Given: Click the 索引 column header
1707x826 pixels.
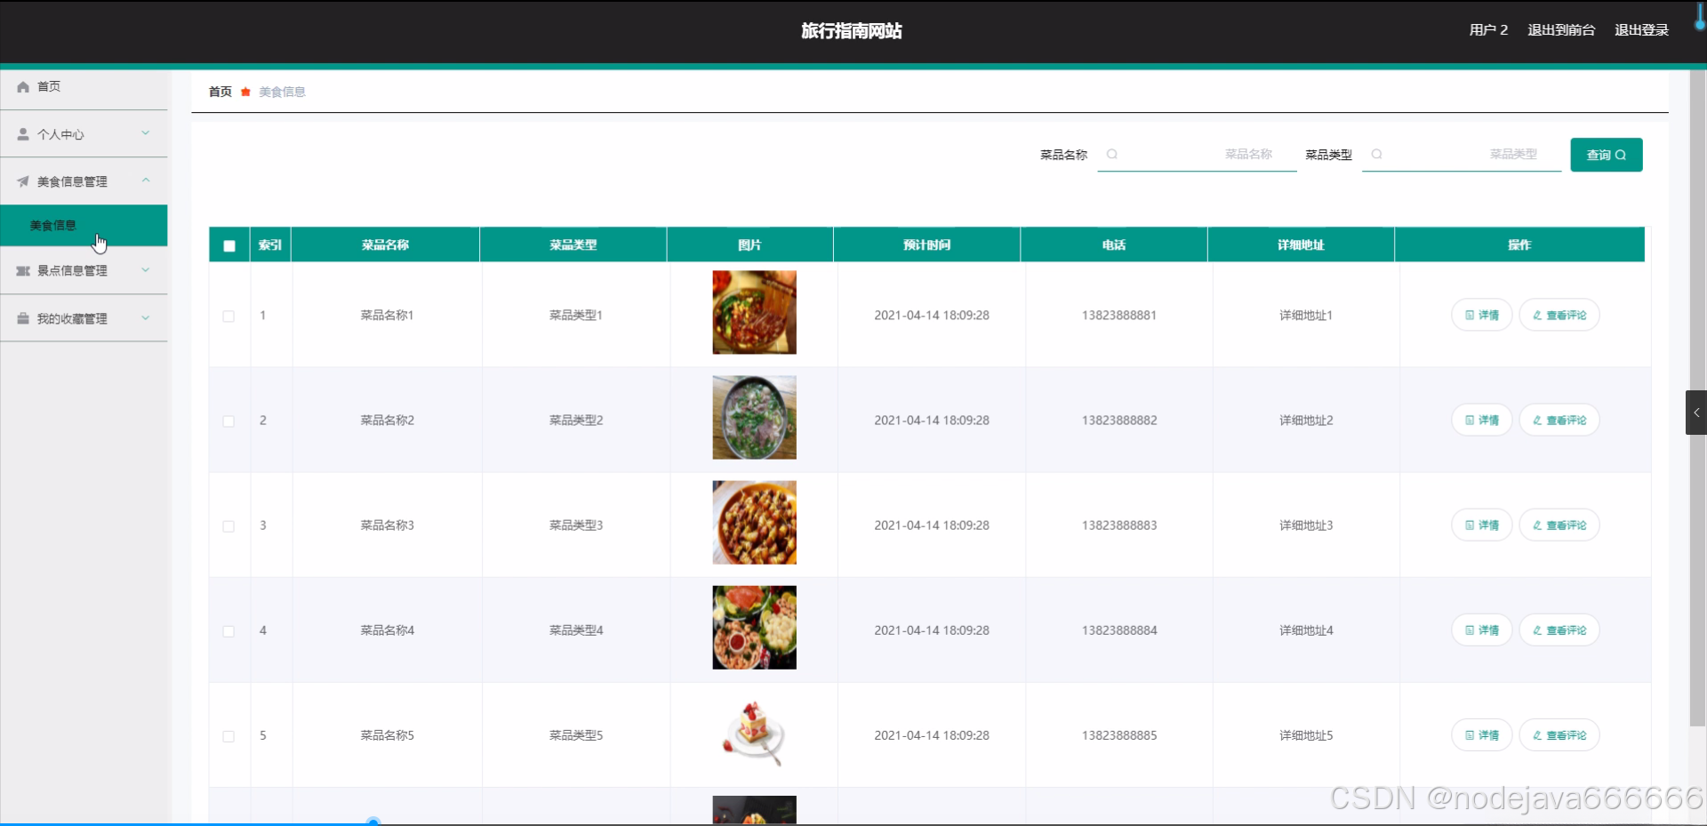Looking at the screenshot, I should click(x=270, y=245).
